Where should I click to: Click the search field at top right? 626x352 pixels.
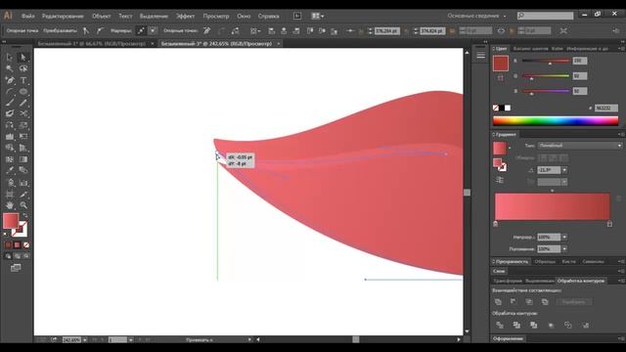[546, 16]
